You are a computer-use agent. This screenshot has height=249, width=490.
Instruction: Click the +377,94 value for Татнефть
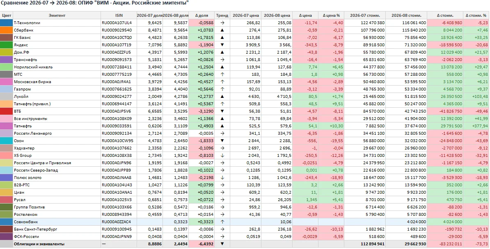click(x=476, y=126)
